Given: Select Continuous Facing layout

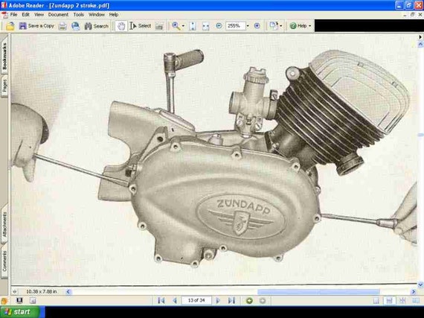Looking at the screenshot, I should pos(402,300).
